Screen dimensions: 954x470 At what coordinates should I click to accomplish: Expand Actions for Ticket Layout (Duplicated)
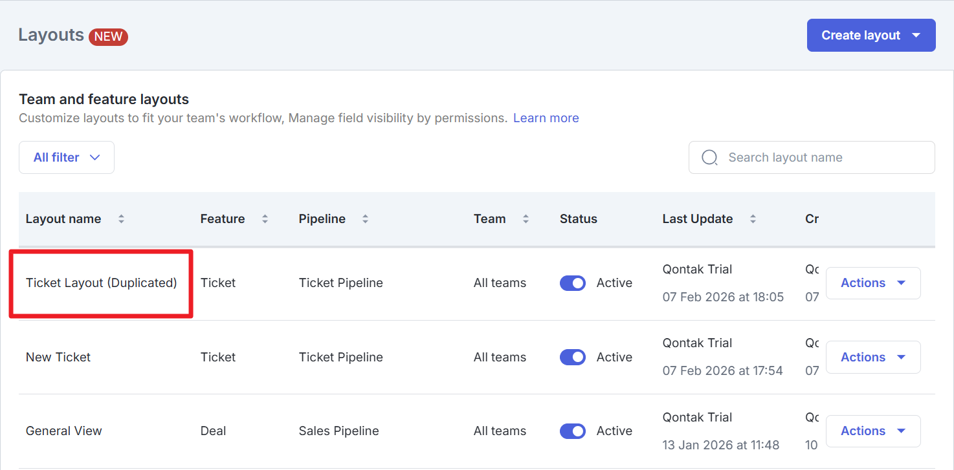click(x=872, y=283)
